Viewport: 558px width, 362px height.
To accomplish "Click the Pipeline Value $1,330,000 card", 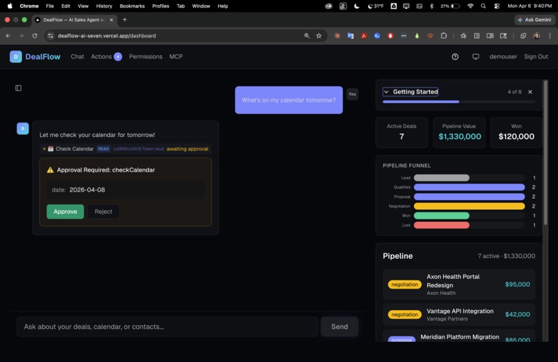I will [x=459, y=132].
